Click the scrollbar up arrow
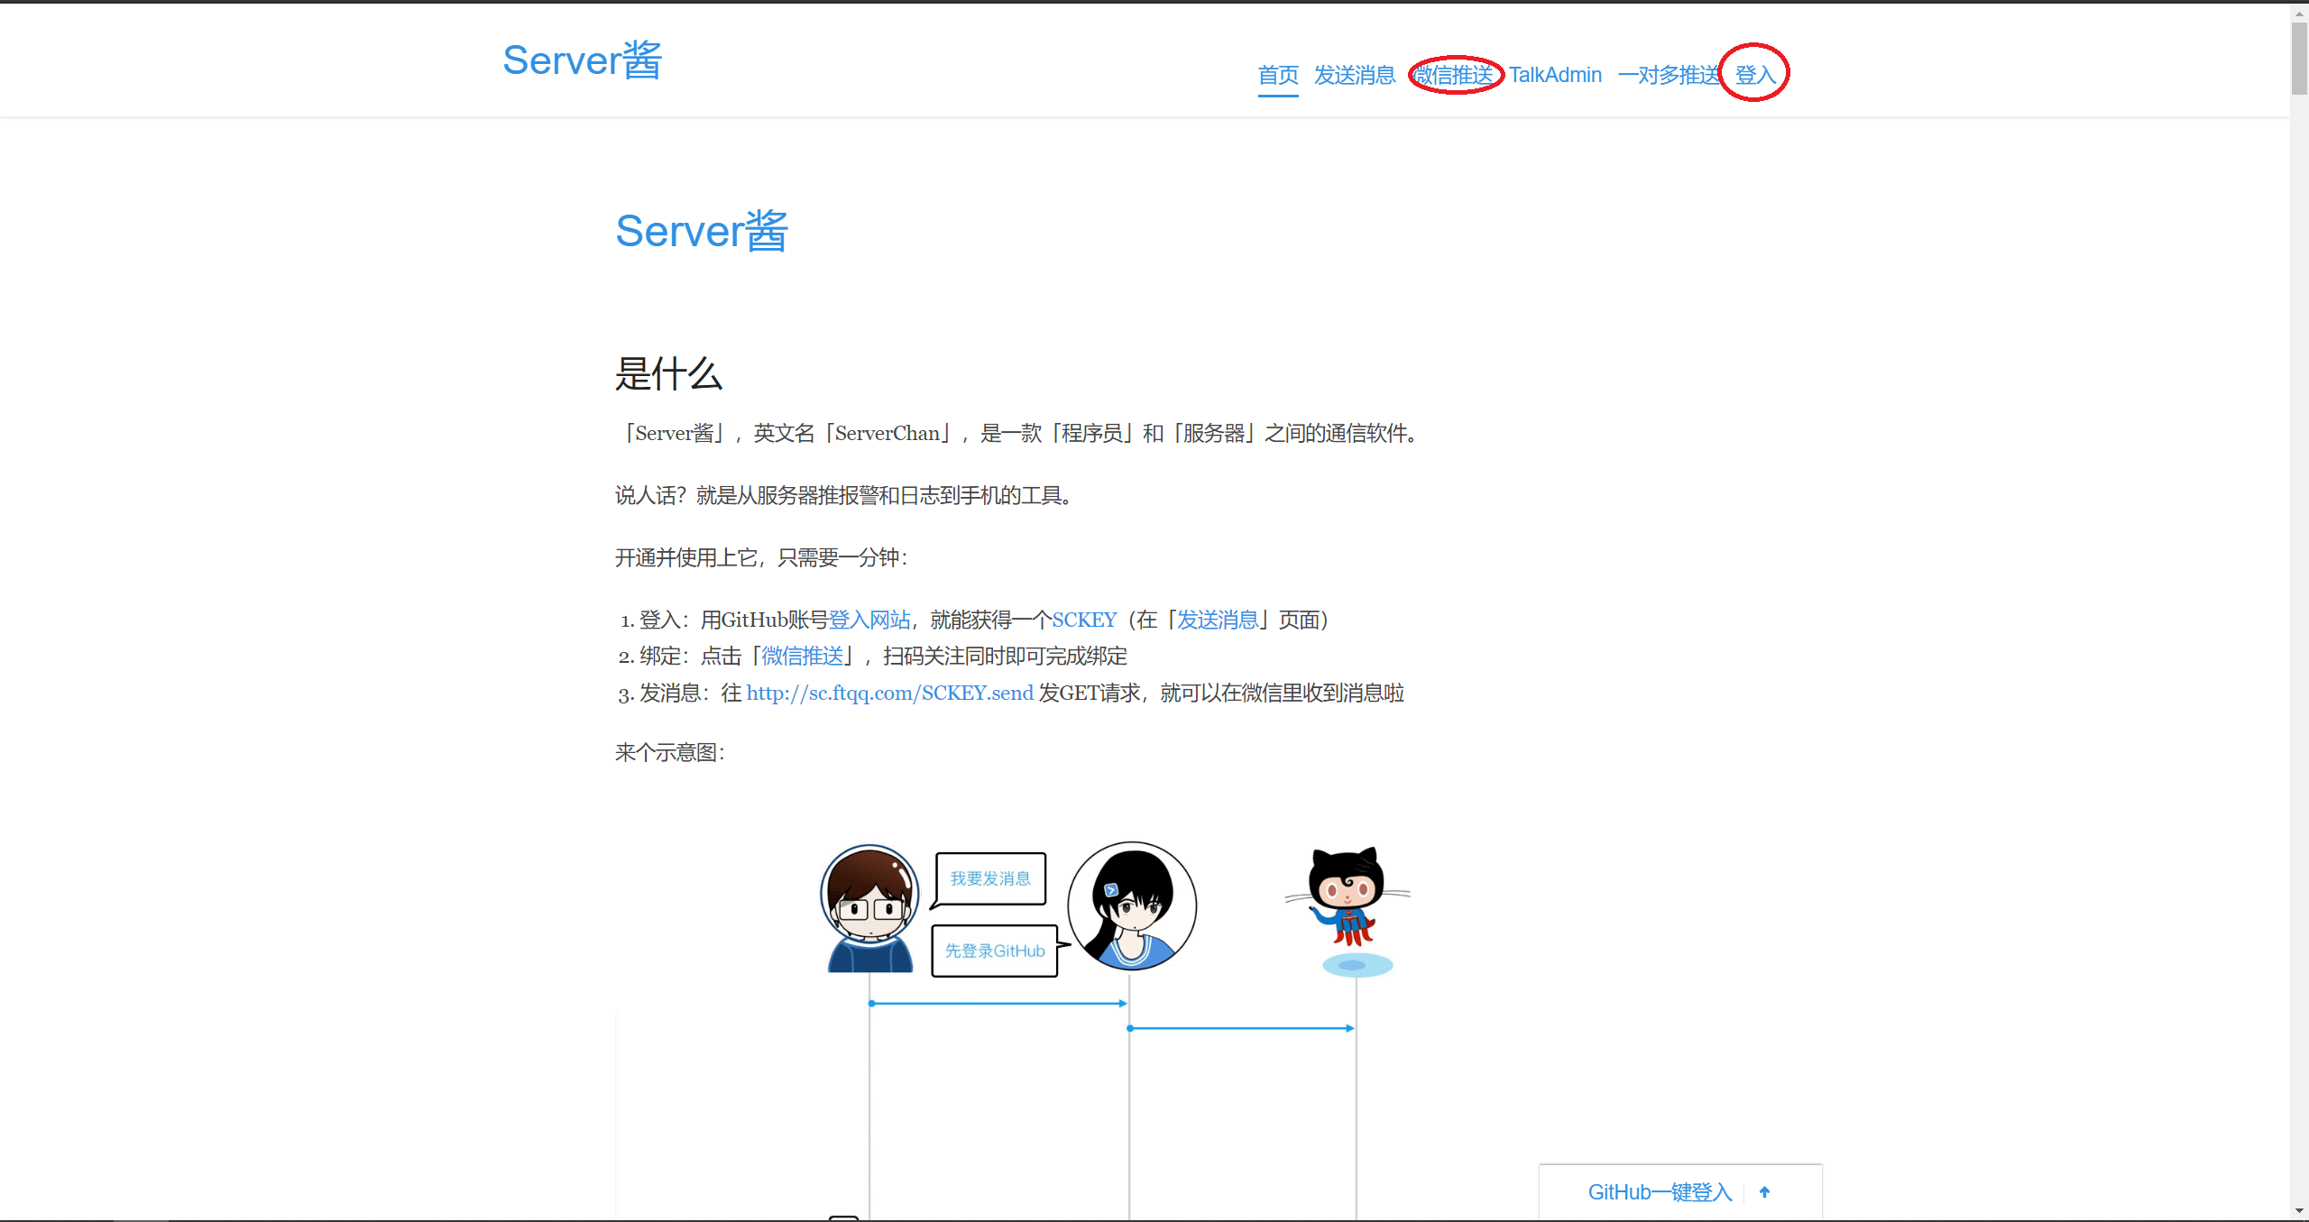The width and height of the screenshot is (2309, 1222). click(x=2299, y=13)
